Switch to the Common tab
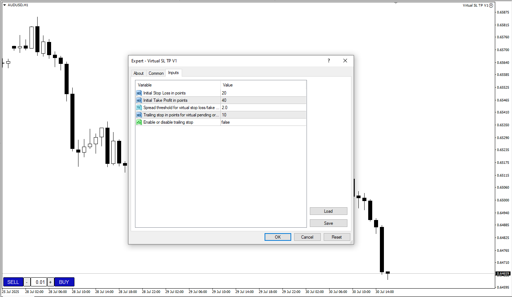The width and height of the screenshot is (512, 297). coord(156,73)
